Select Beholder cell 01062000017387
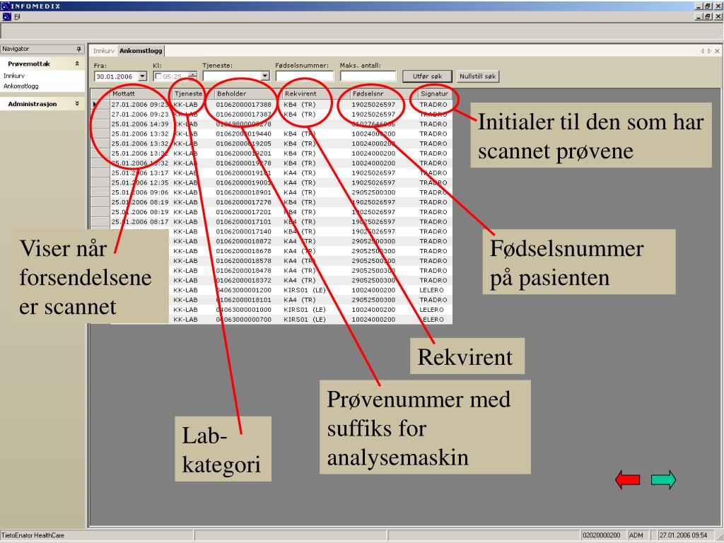The height and width of the screenshot is (543, 724). point(243,114)
